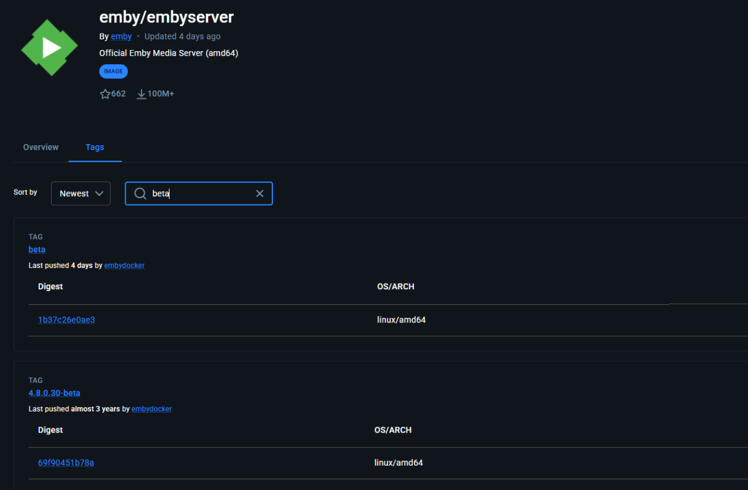
Task: Click linux/amd64 in the beta tag row
Action: pos(401,320)
